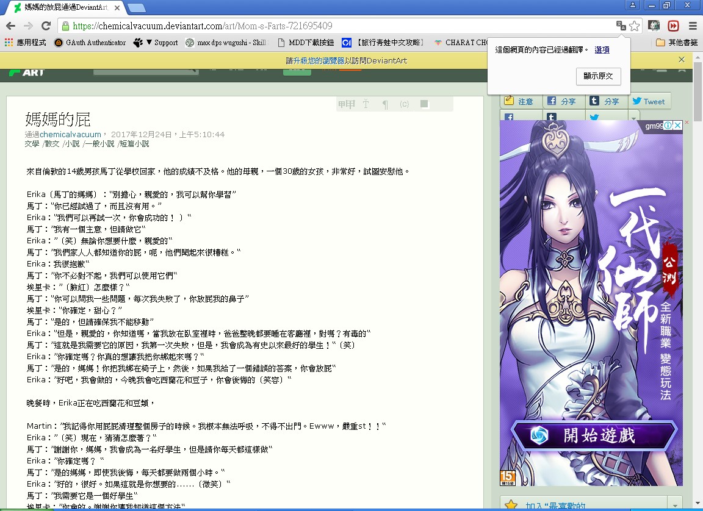Select the DeviantArt story browser tab
This screenshot has height=511, width=703.
click(x=67, y=8)
